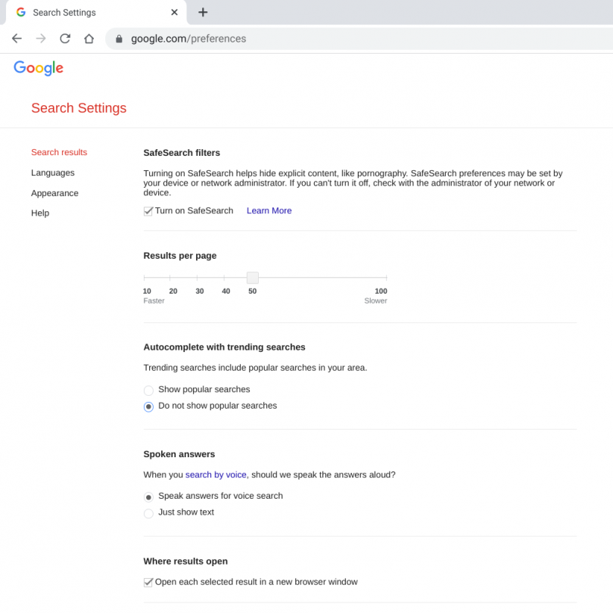Uncheck open results in new browser window
The height and width of the screenshot is (613, 613).
point(148,582)
